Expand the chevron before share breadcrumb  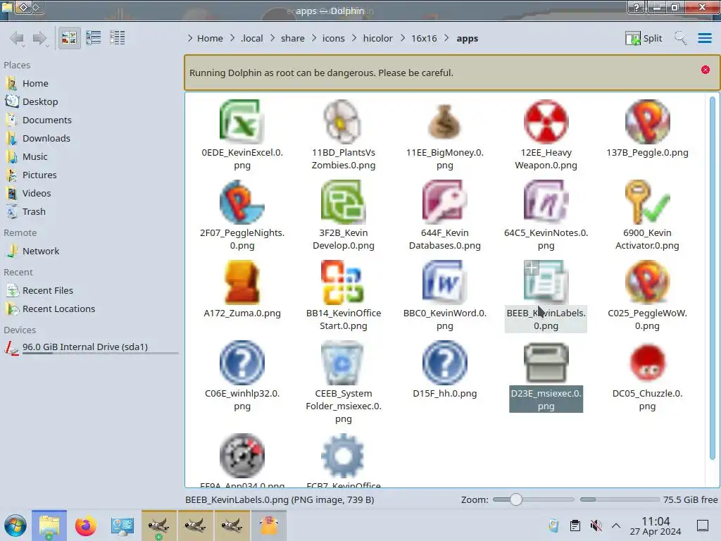pyautogui.click(x=272, y=39)
